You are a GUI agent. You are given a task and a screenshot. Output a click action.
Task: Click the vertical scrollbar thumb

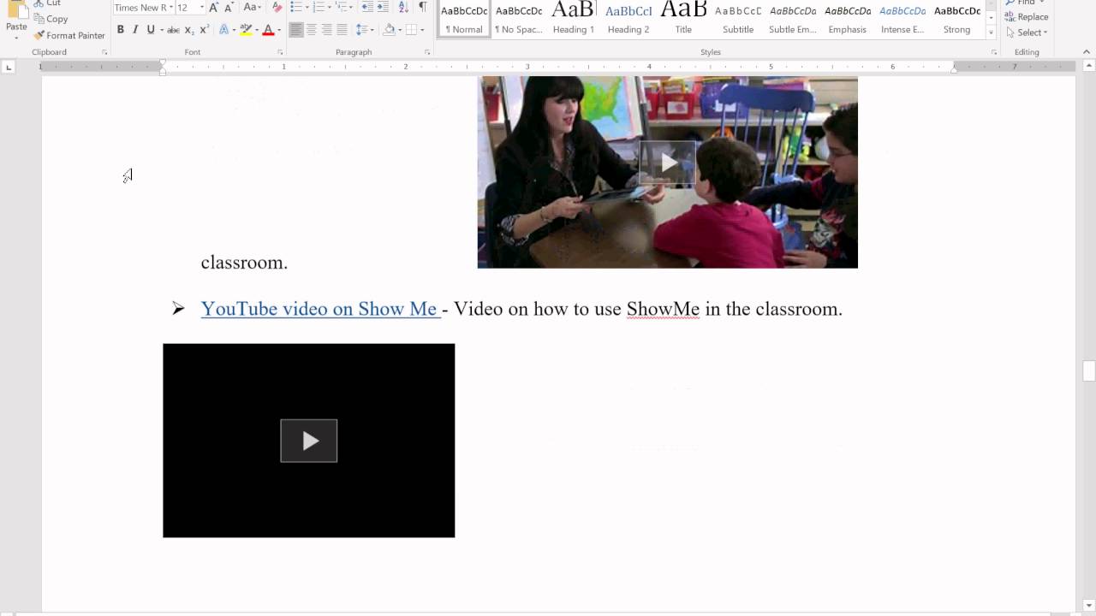coord(1088,371)
